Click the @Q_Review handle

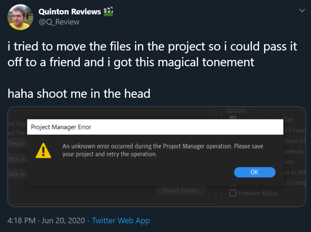pos(59,22)
